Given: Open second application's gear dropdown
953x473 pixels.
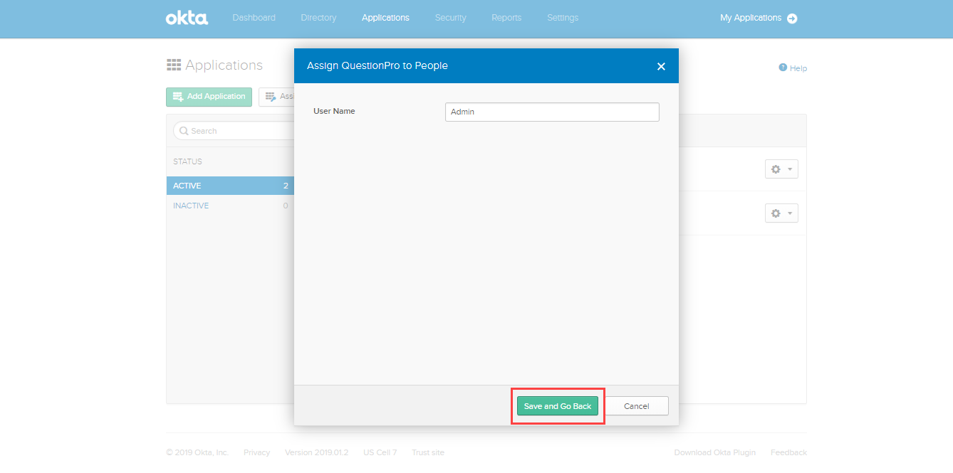Looking at the screenshot, I should click(x=781, y=213).
